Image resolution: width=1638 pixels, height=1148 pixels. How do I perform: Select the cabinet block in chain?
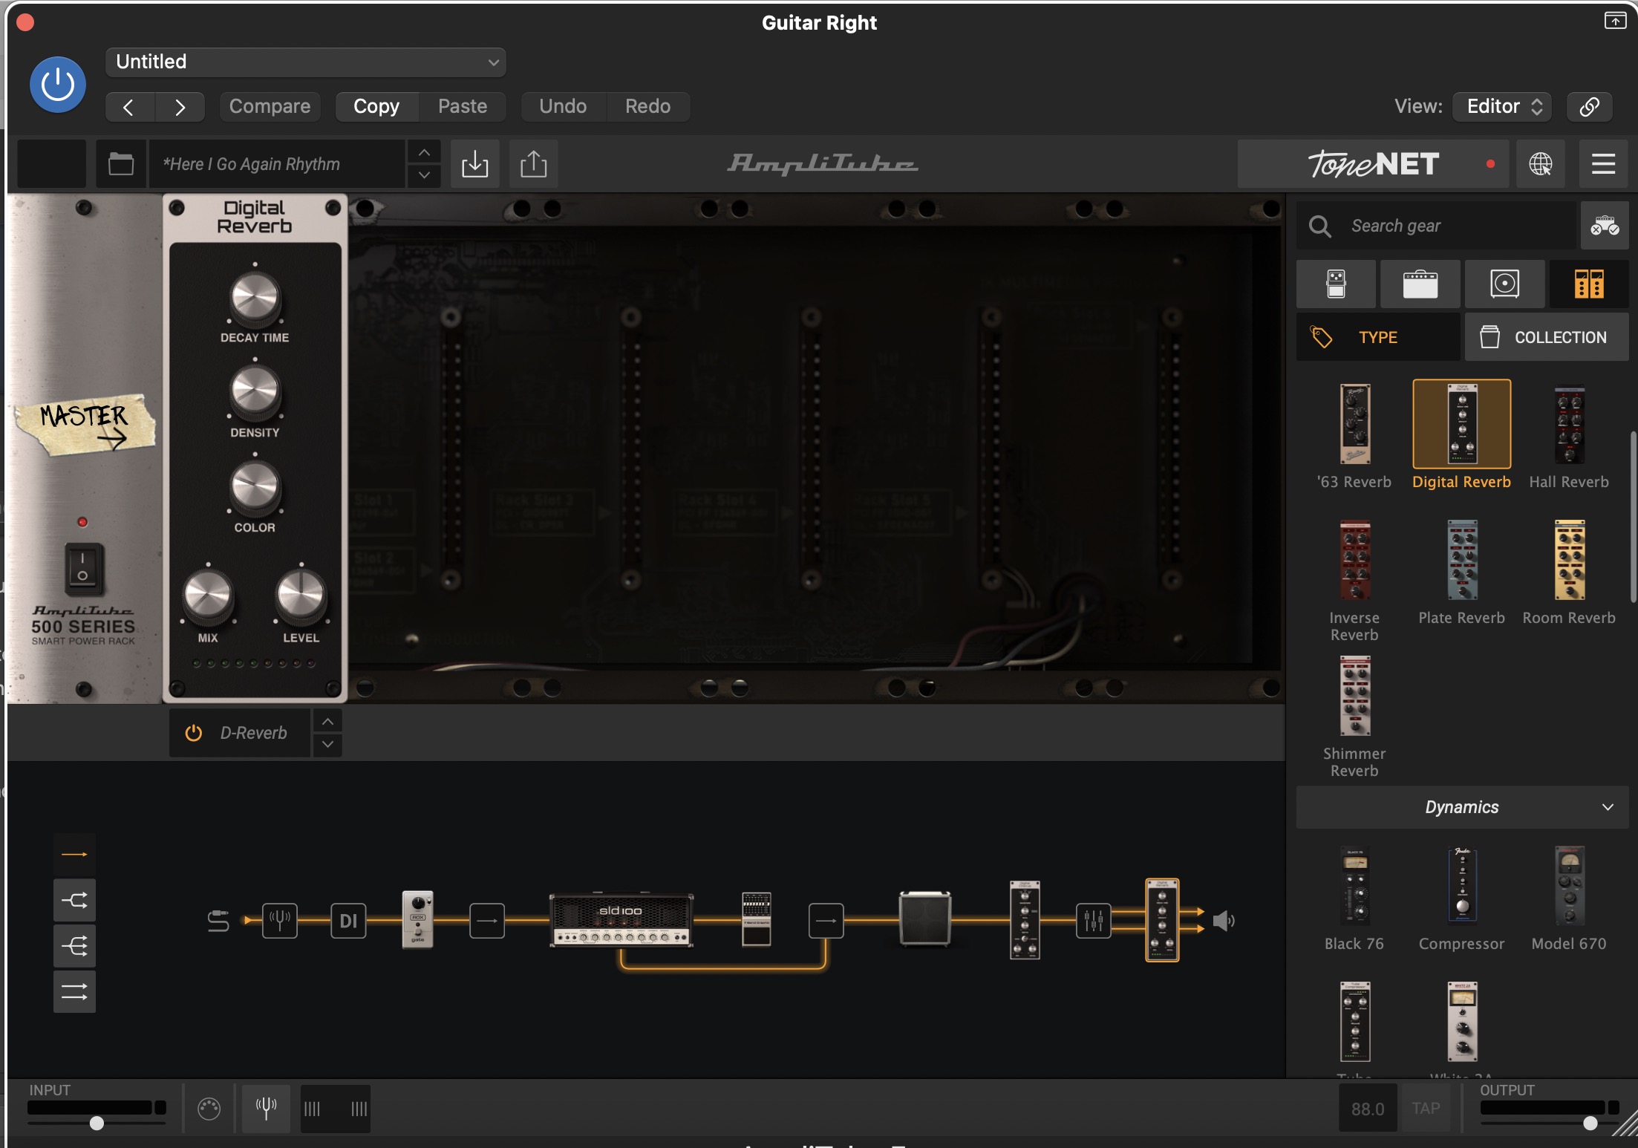coord(925,919)
